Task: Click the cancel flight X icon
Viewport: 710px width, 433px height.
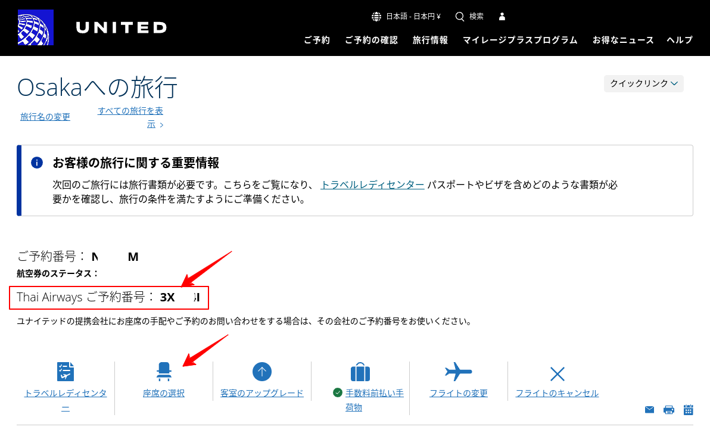Action: pyautogui.click(x=558, y=374)
